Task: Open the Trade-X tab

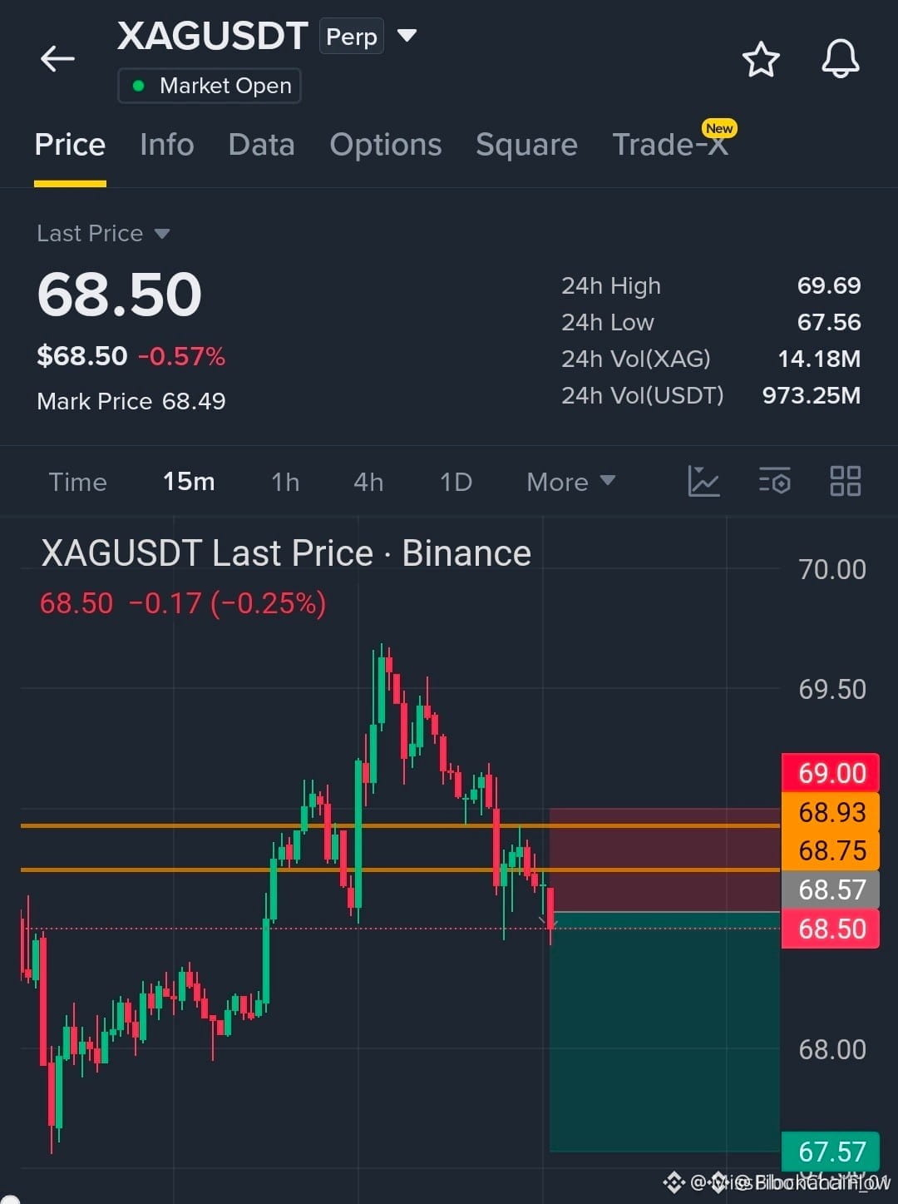Action: click(x=670, y=145)
